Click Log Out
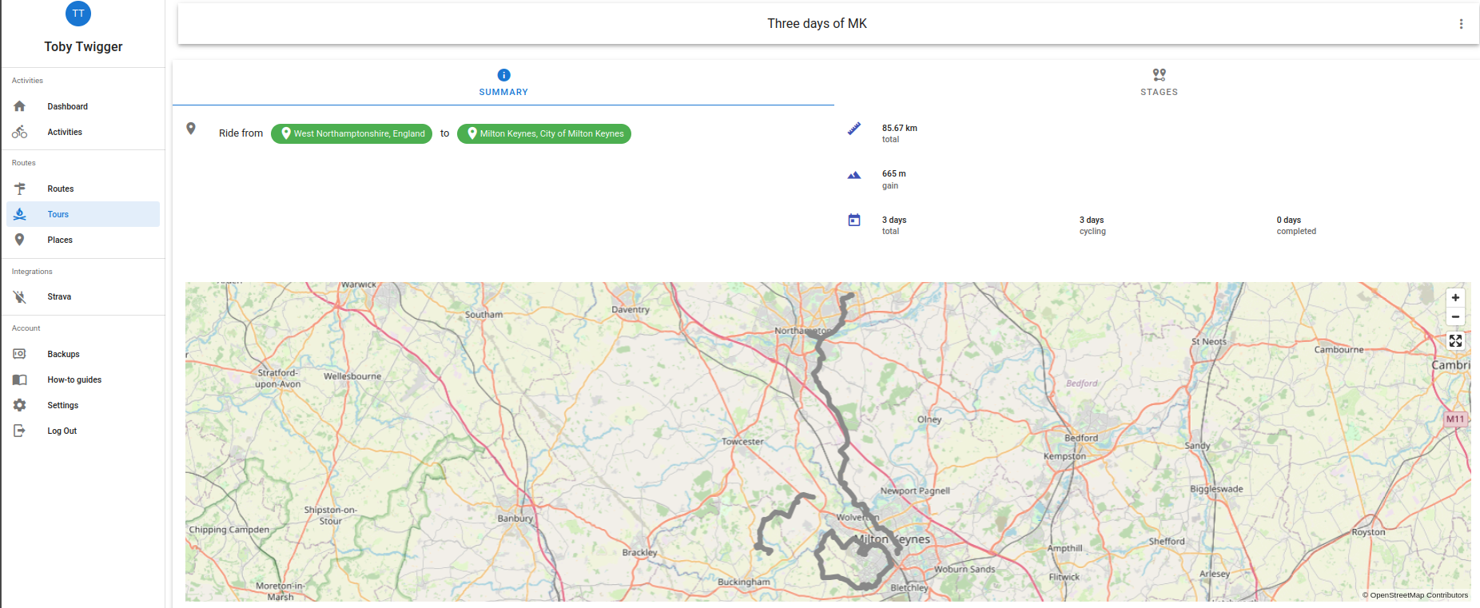 [83, 431]
